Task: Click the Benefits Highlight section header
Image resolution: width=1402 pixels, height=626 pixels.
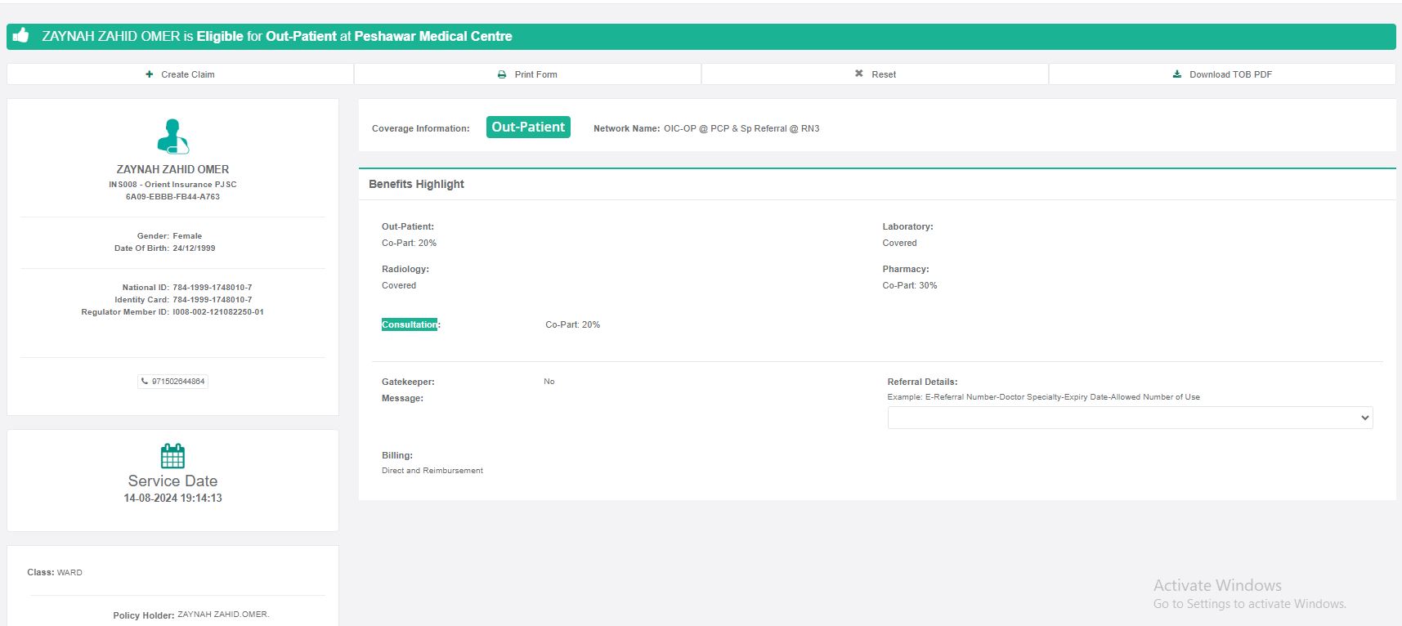Action: (416, 184)
